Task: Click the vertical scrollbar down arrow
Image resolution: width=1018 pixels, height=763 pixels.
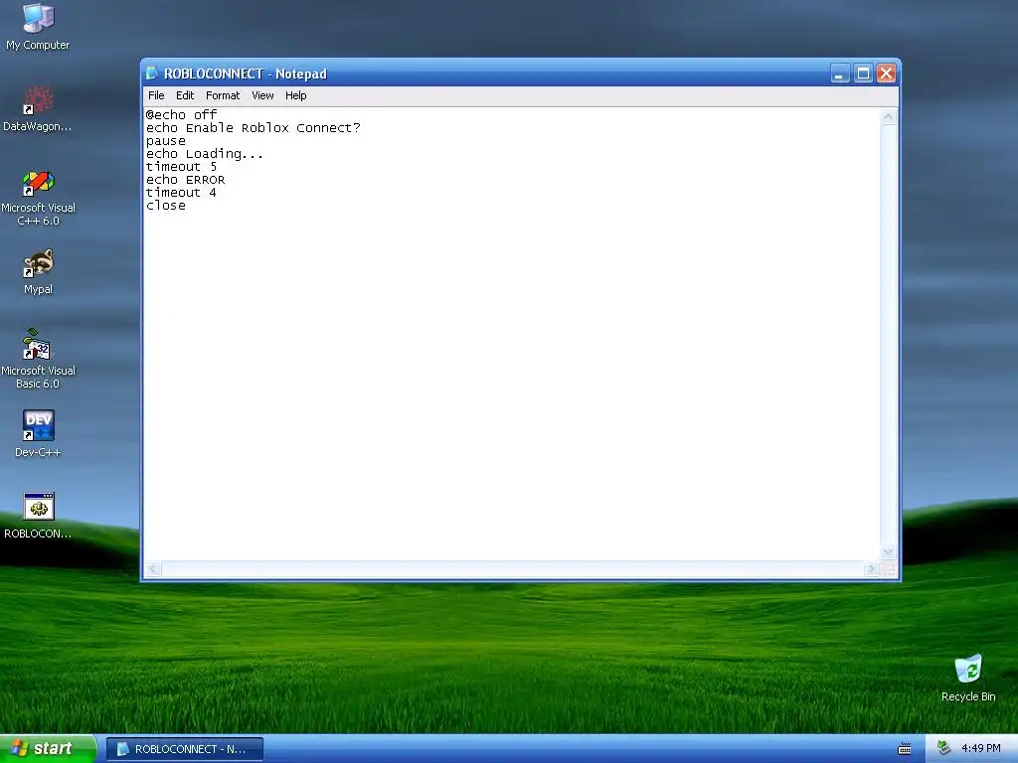Action: tap(888, 552)
